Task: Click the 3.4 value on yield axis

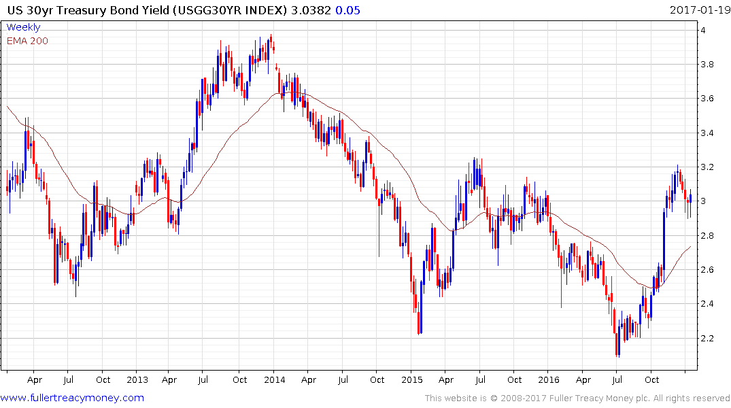Action: pos(707,133)
